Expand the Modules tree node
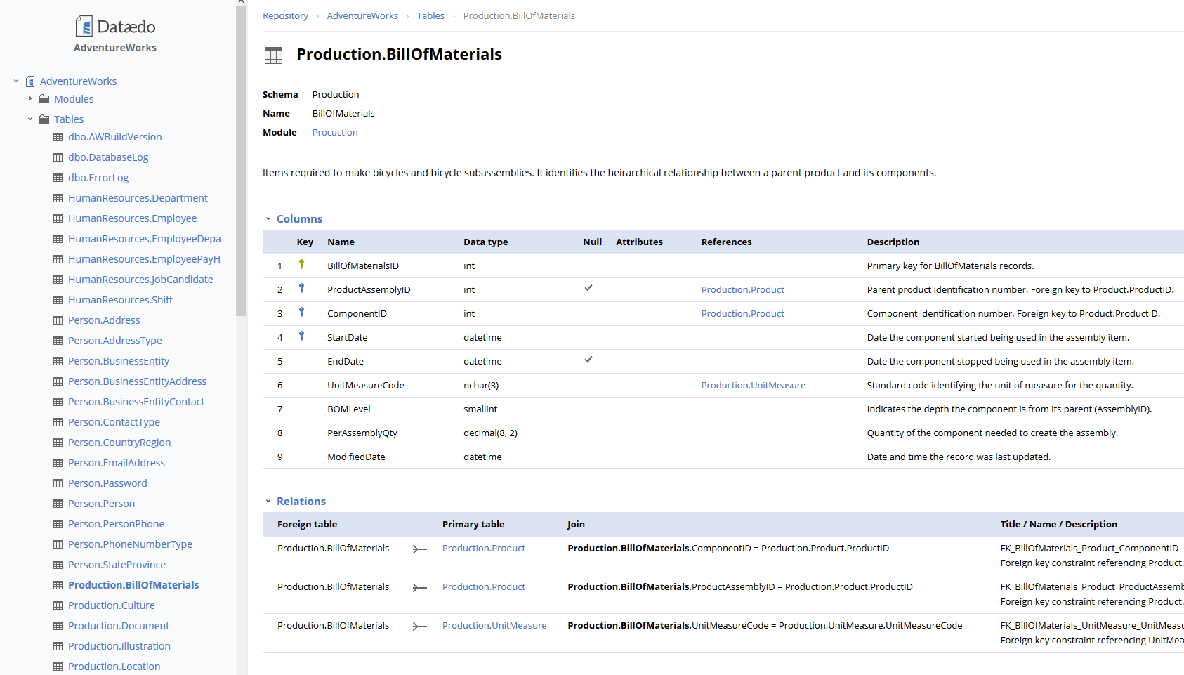Viewport: 1184px width, 675px height. coord(30,99)
